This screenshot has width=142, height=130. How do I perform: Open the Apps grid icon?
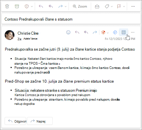(x=124, y=32)
